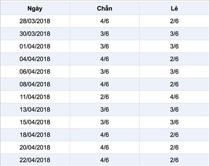The width and height of the screenshot is (209, 166).
Task: Click the date cell 22/04/2018
Action: click(35, 160)
